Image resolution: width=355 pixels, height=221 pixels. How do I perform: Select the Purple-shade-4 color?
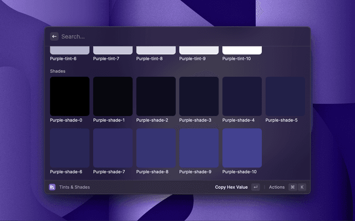pos(242,96)
